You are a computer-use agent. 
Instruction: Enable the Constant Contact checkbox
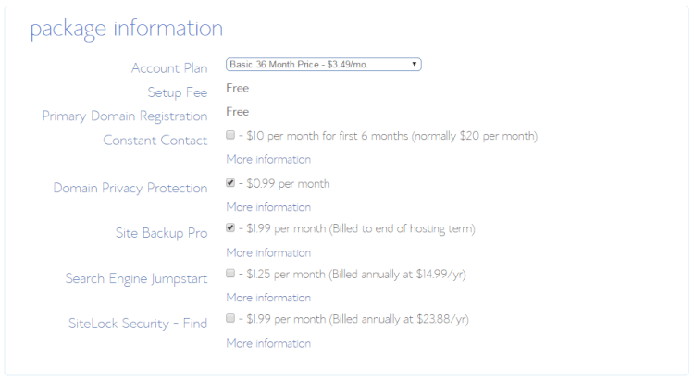pyautogui.click(x=230, y=134)
